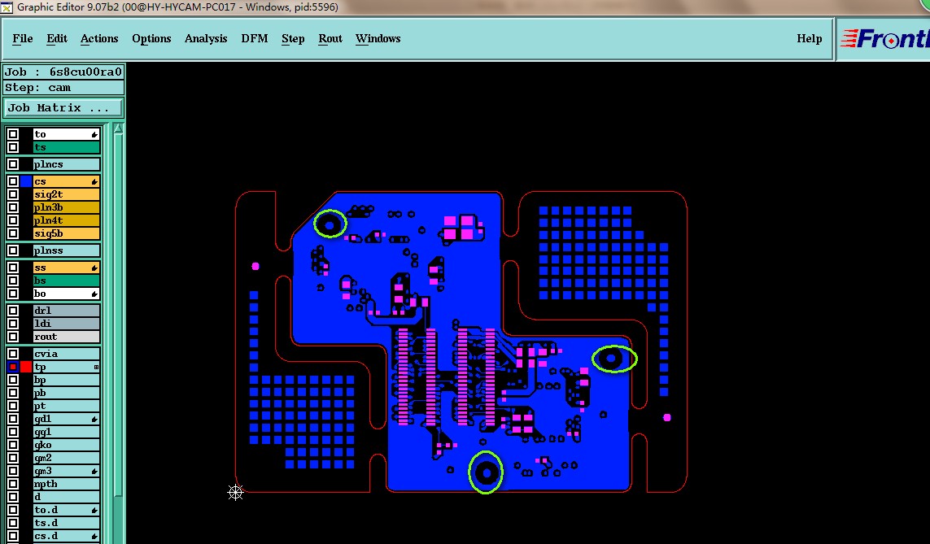Screen dimensions: 930x544
Task: Open the Step menu
Action: pyautogui.click(x=293, y=38)
